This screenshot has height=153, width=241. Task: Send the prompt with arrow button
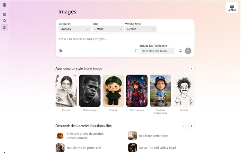188,51
